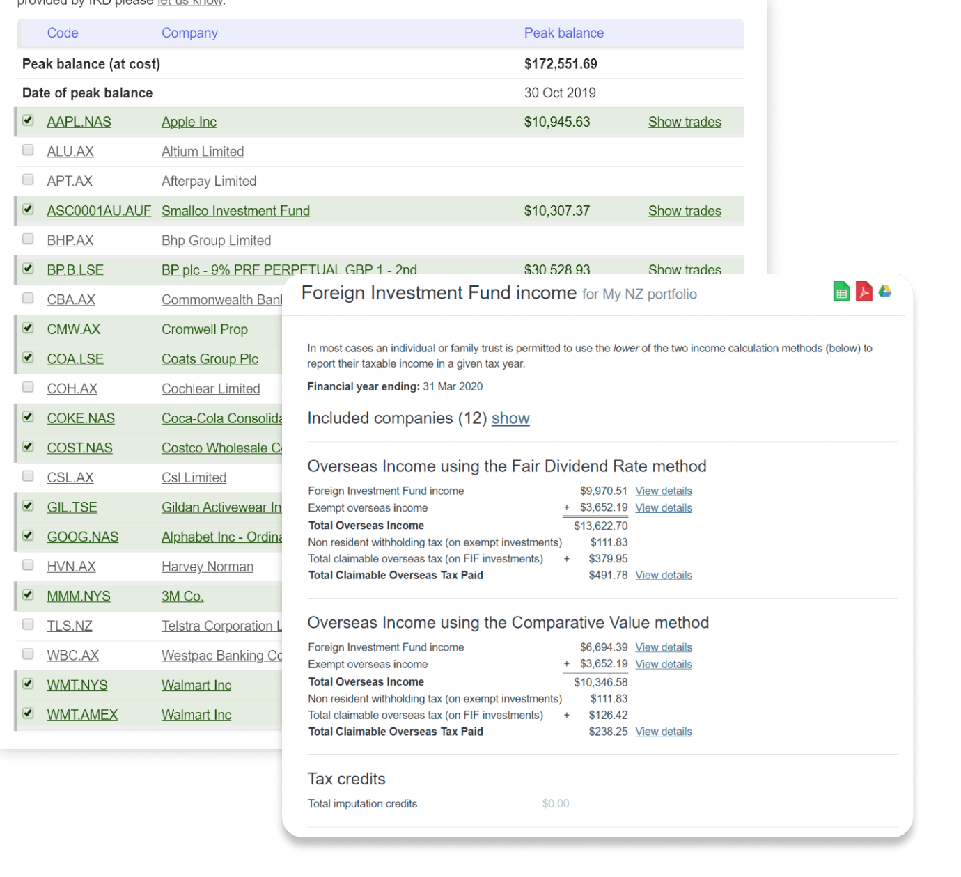Open the GIL.TSE code link

pos(72,507)
